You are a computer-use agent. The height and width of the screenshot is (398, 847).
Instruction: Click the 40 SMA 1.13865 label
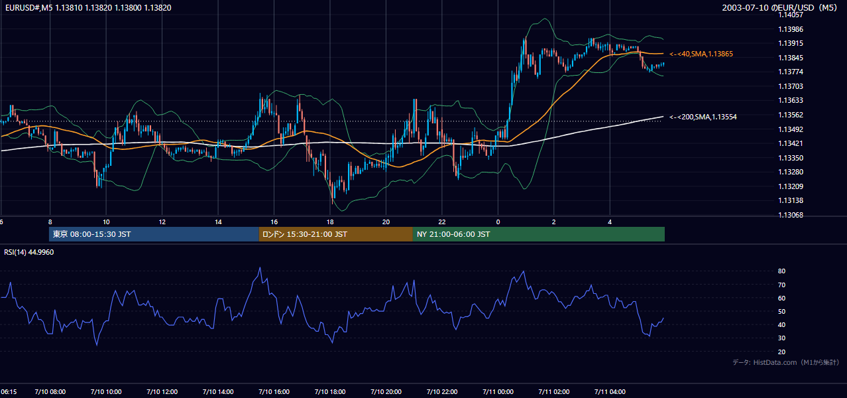(x=701, y=54)
